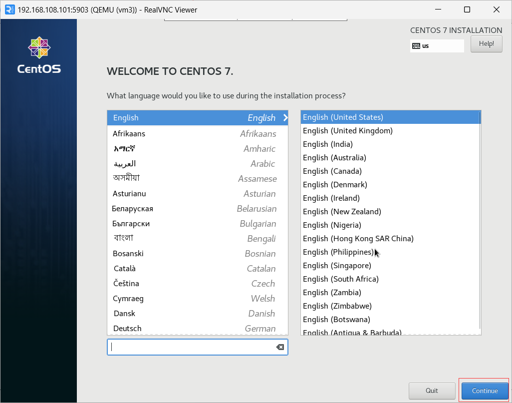Select English (United States) locale
The height and width of the screenshot is (403, 512).
(x=390, y=117)
